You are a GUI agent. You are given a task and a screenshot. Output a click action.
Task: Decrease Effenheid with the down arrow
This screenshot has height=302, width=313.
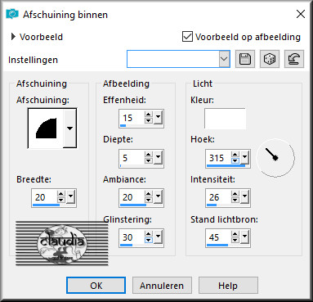click(x=149, y=120)
